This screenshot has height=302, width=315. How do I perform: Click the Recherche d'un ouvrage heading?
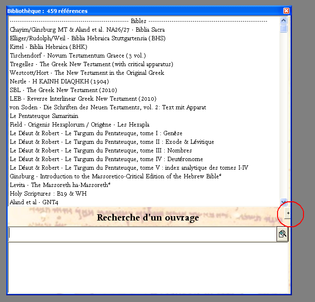(148, 218)
